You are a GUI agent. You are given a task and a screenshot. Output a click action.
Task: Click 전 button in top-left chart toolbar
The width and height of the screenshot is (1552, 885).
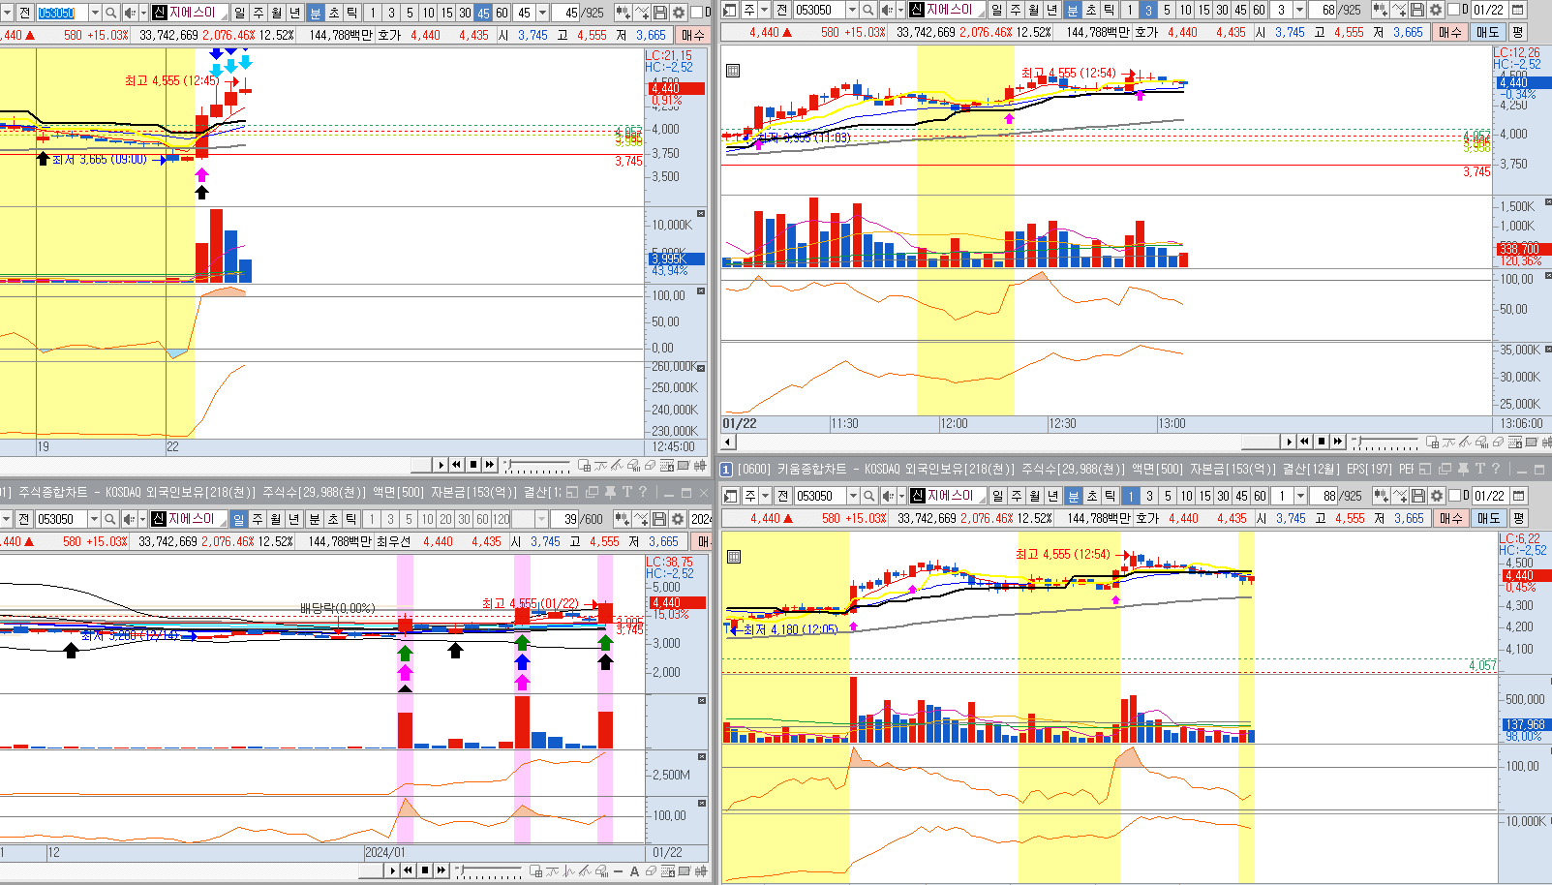click(25, 13)
